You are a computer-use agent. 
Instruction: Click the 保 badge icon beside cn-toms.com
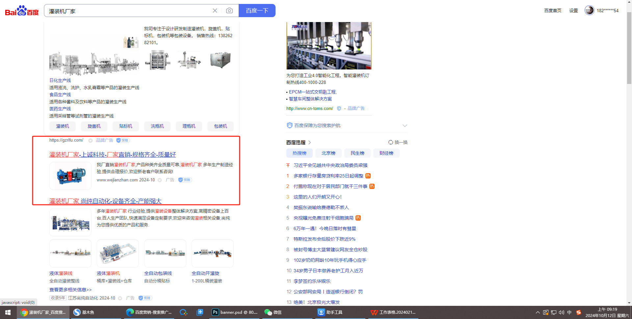(x=339, y=108)
